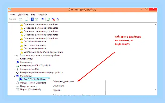Toggle the show/hide console tree toolbar icon
The width and height of the screenshot is (165, 103).
[21, 19]
